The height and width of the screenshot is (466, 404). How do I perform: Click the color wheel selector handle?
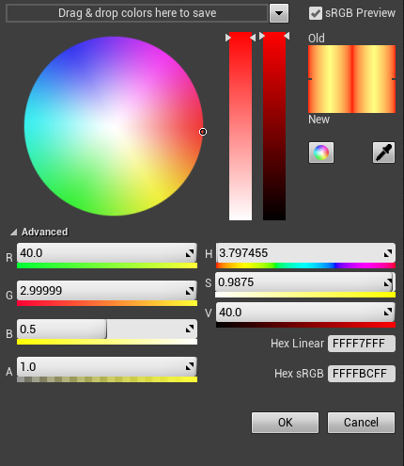tap(203, 132)
